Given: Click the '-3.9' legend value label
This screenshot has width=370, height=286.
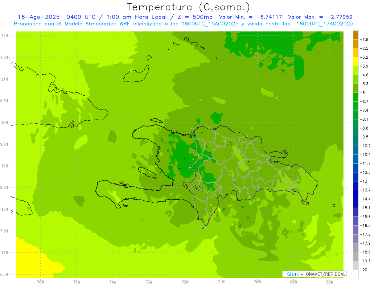Looking at the screenshot, I should [364, 66].
